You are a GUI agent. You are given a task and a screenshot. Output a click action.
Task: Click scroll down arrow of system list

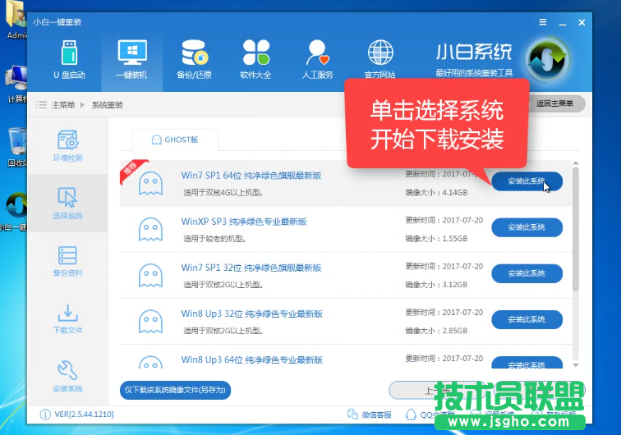click(576, 365)
